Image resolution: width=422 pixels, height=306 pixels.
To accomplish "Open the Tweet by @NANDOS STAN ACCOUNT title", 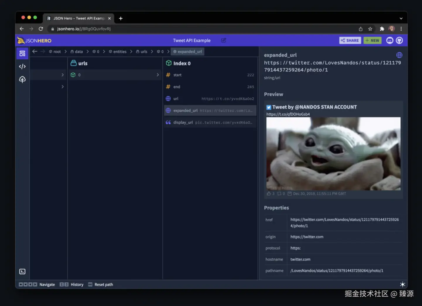I will point(315,107).
